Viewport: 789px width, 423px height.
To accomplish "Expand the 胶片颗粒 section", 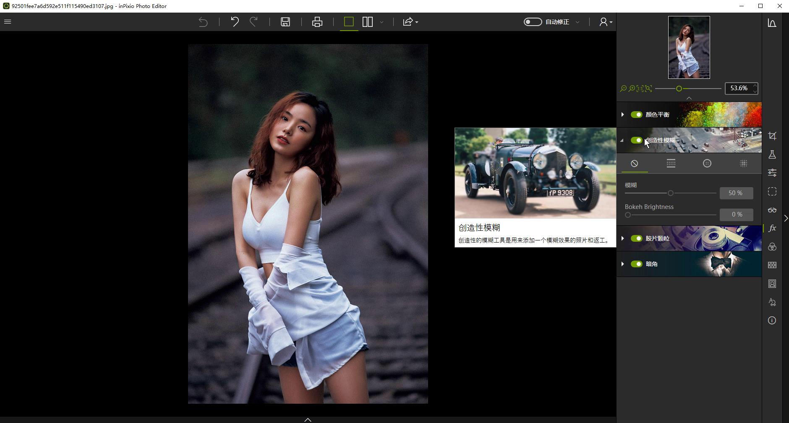I will click(x=622, y=238).
